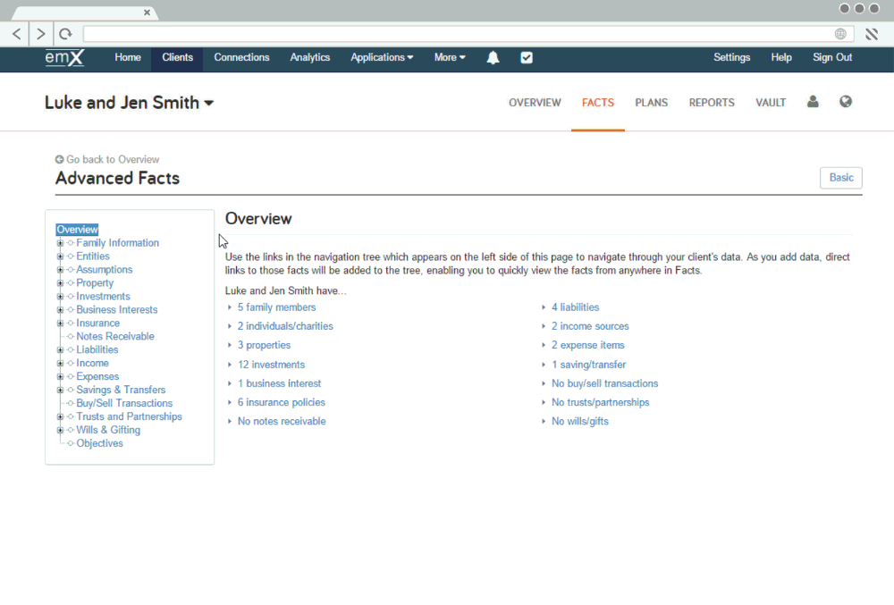Click the Go back to Overview arrow icon
This screenshot has height=605, width=894.
[59, 159]
